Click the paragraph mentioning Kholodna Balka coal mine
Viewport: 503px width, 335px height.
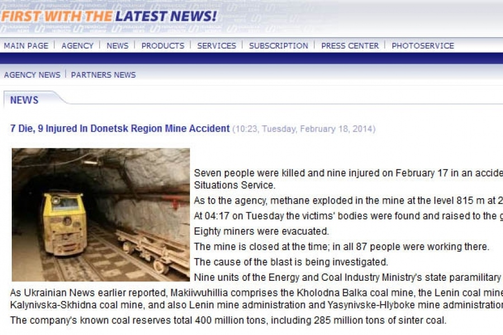point(257,299)
